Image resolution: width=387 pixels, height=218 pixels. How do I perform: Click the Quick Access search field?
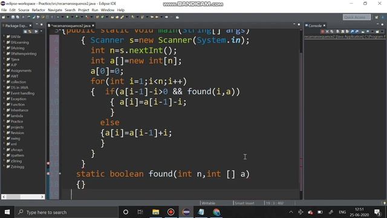pyautogui.click(x=357, y=17)
